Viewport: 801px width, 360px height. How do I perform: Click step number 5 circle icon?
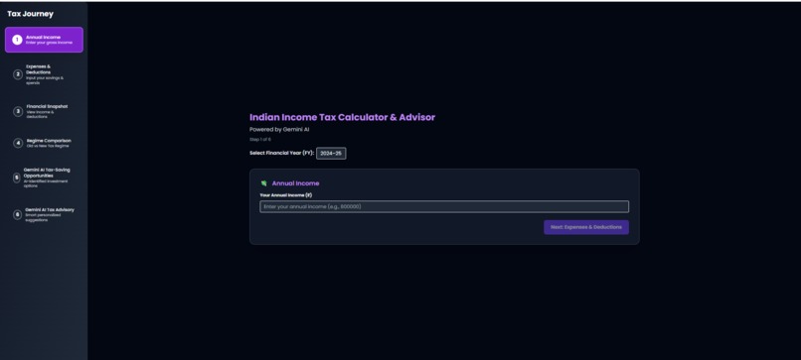click(17, 178)
